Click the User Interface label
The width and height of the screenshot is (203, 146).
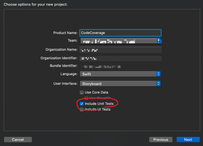pos(65,84)
